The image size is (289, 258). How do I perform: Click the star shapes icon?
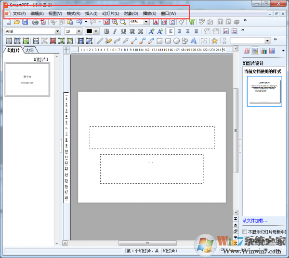click(214, 41)
